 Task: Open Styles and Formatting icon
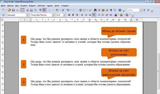[x=4, y=15]
